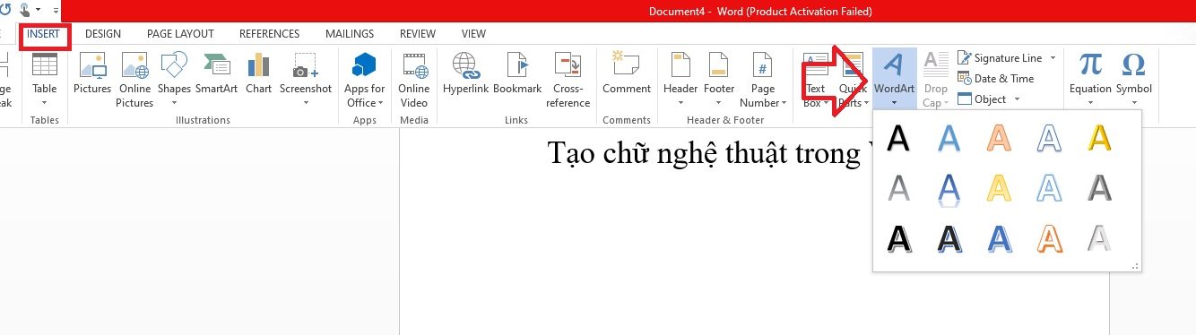Expand the Signature Line dropdown arrow
1196x335 pixels.
point(1053,58)
